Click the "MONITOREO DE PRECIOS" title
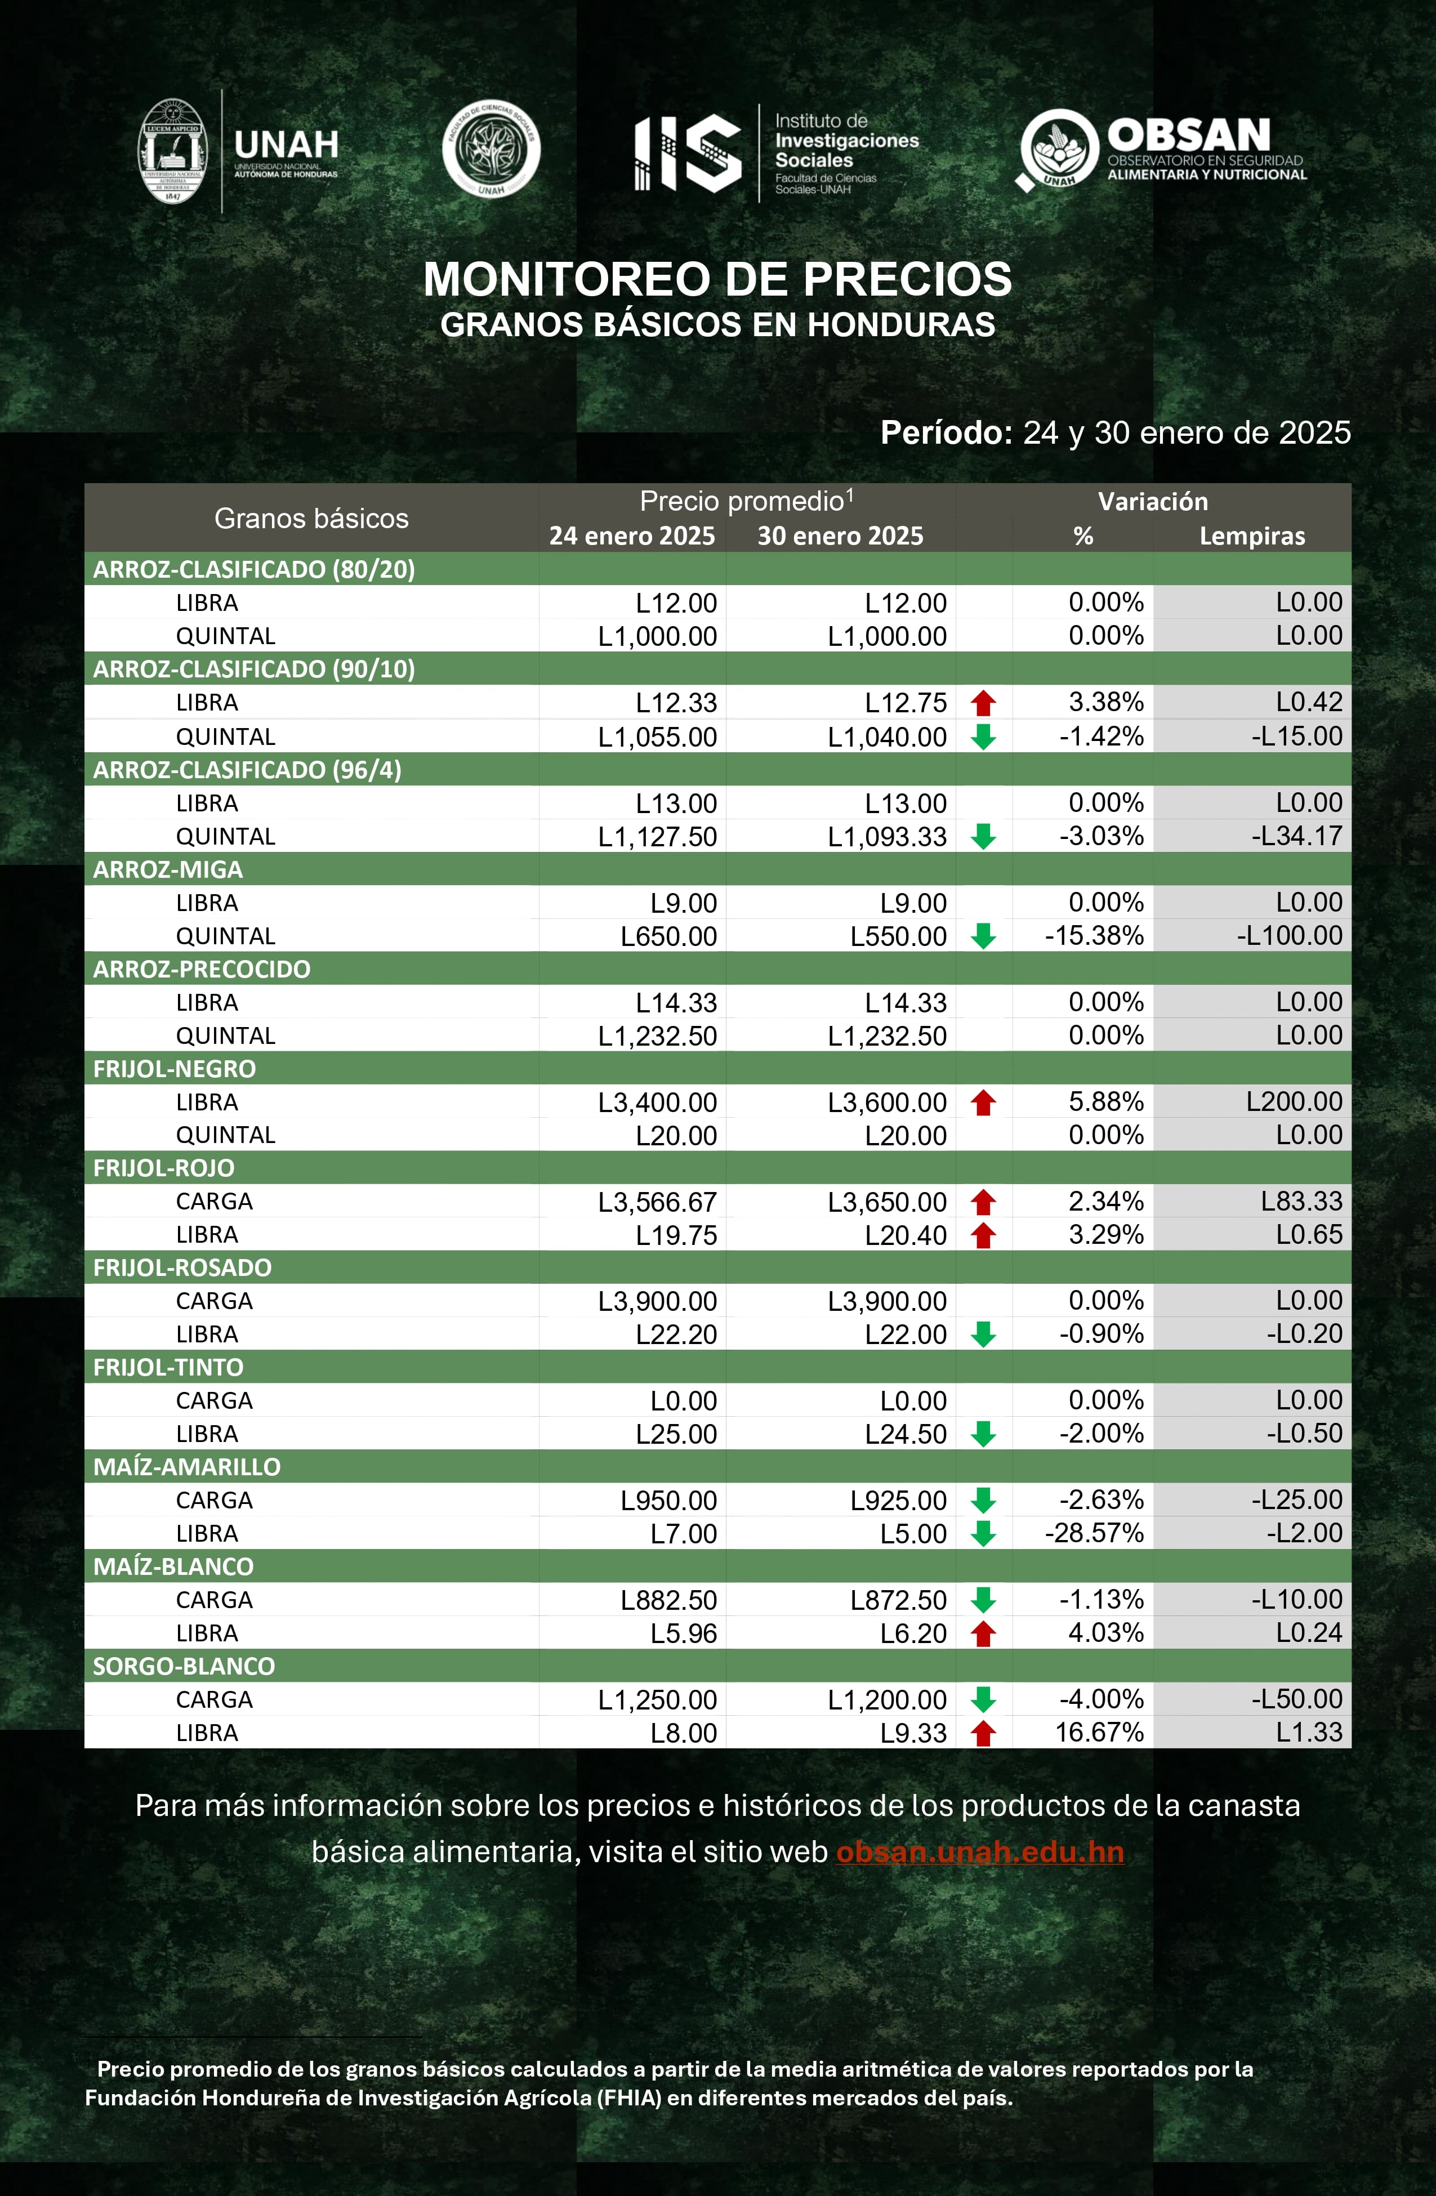Viewport: 1436px width, 2196px height. click(717, 279)
